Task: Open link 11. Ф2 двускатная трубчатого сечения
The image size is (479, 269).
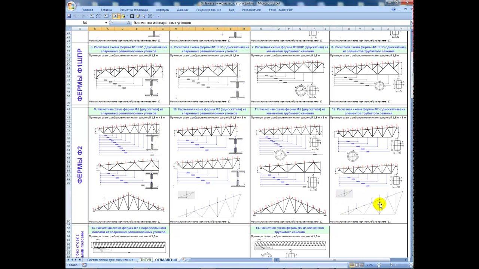Action: point(290,111)
